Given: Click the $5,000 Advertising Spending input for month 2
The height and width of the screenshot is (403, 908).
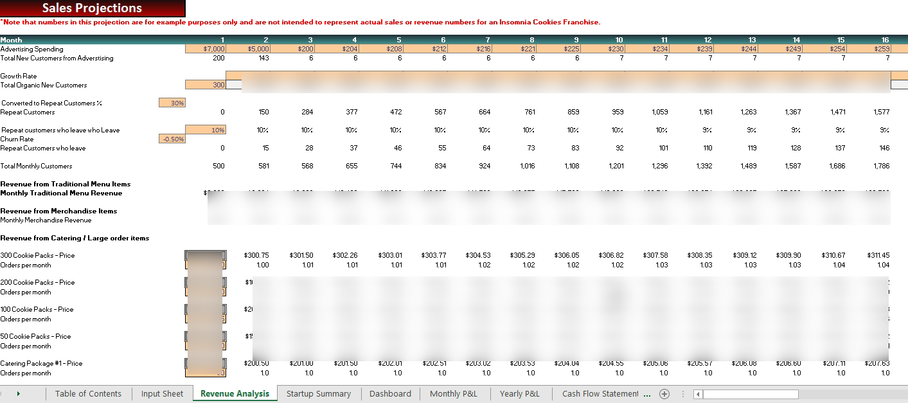Looking at the screenshot, I should (248, 49).
